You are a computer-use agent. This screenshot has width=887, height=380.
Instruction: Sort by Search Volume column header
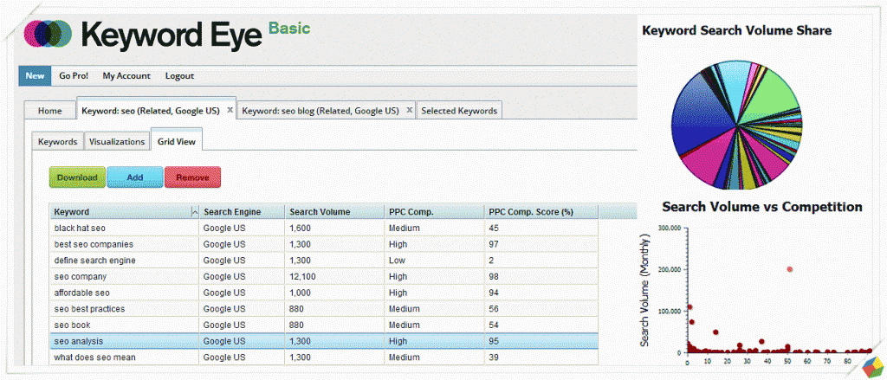click(x=335, y=212)
